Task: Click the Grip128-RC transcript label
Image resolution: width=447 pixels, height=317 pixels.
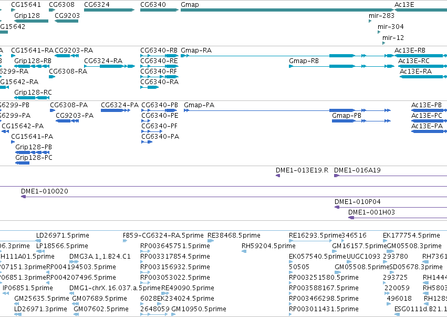Action: (x=33, y=93)
